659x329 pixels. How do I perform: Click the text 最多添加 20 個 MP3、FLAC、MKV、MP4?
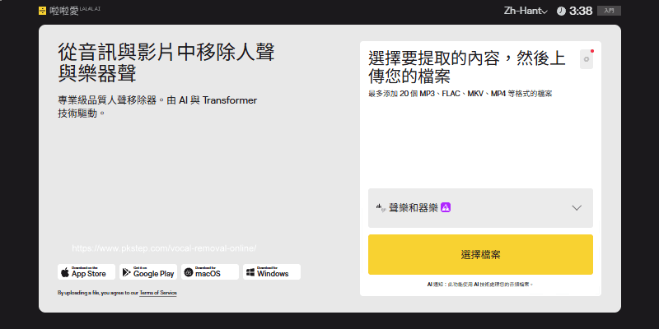click(460, 94)
